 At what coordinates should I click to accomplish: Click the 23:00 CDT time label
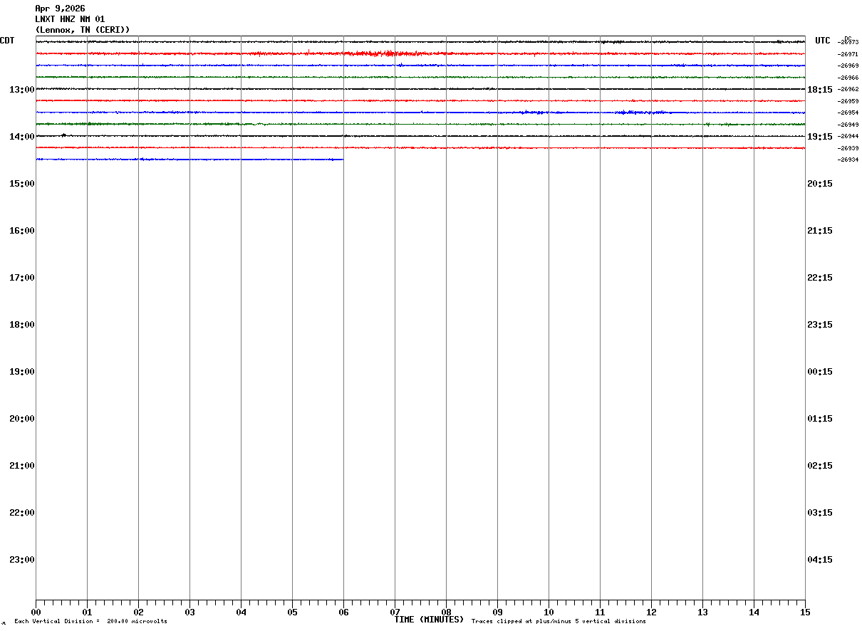pyautogui.click(x=22, y=560)
